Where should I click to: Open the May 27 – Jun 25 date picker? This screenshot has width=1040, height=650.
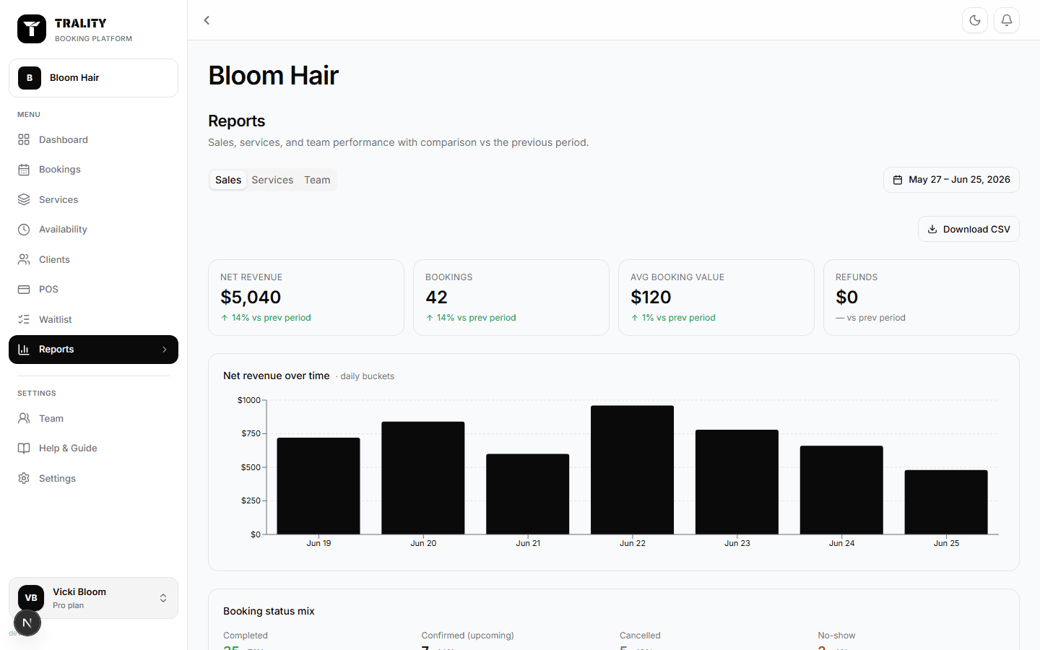point(951,180)
